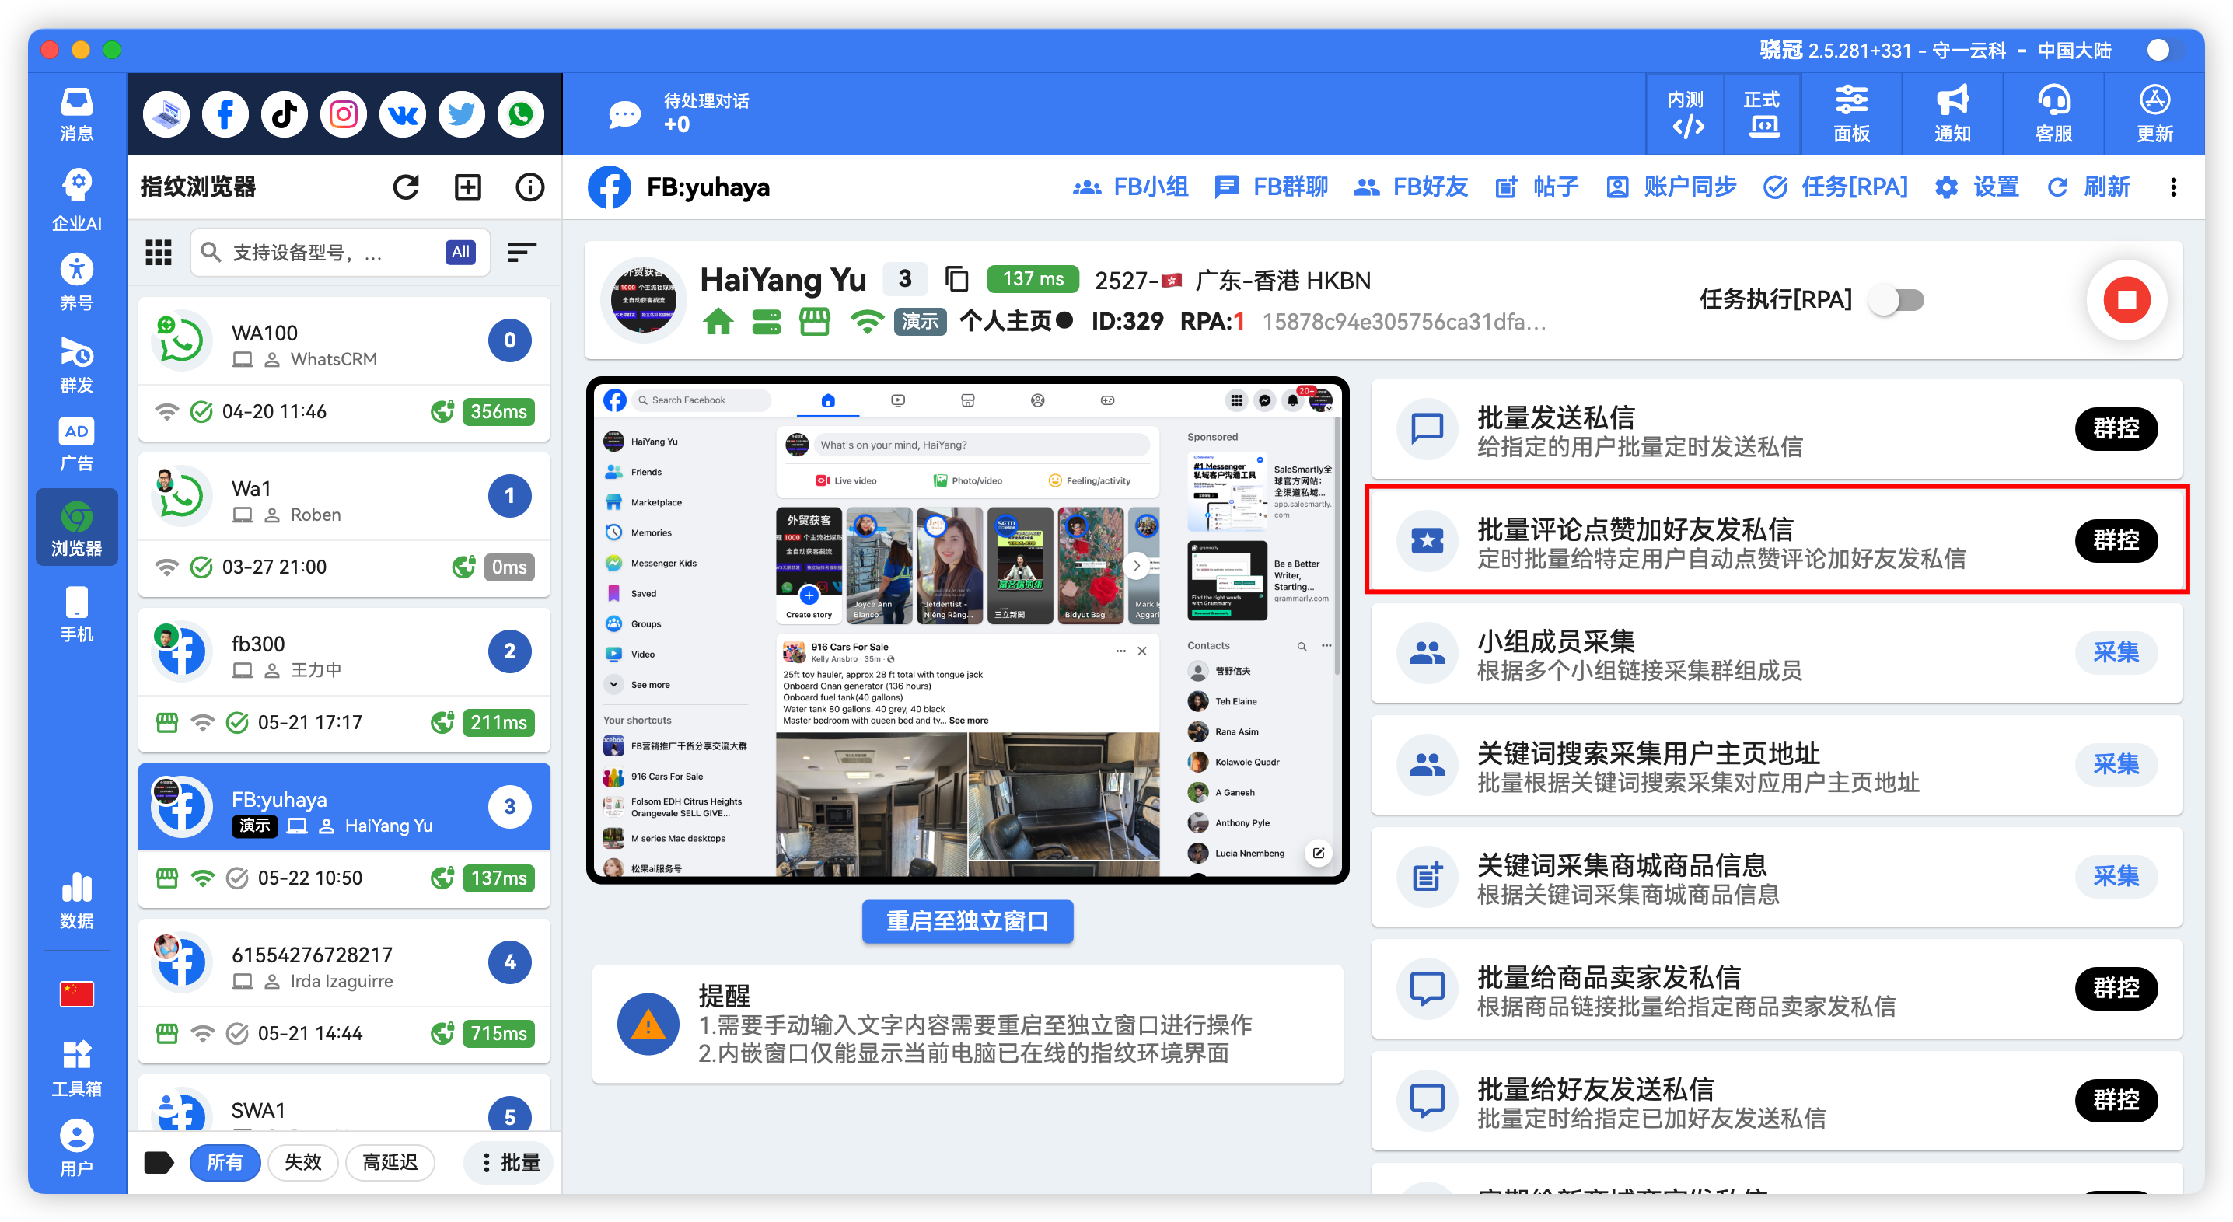This screenshot has width=2233, height=1222.
Task: Click the 通知 notification icon
Action: point(1952,113)
